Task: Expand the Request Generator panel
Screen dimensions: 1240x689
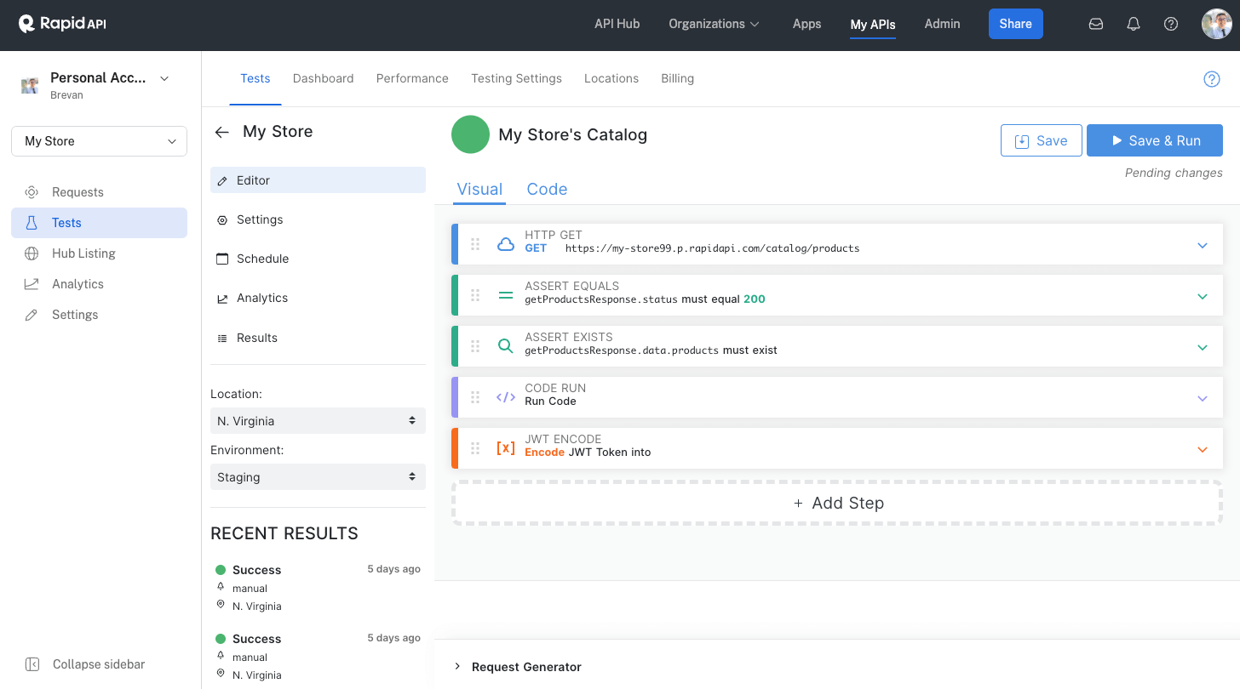Action: [x=518, y=667]
